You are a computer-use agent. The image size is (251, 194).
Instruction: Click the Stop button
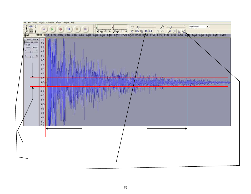click(x=77, y=29)
